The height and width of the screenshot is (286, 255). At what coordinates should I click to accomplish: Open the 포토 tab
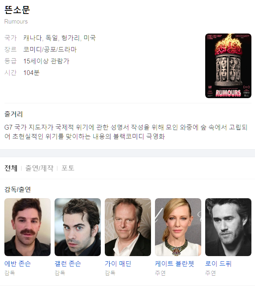tap(68, 168)
